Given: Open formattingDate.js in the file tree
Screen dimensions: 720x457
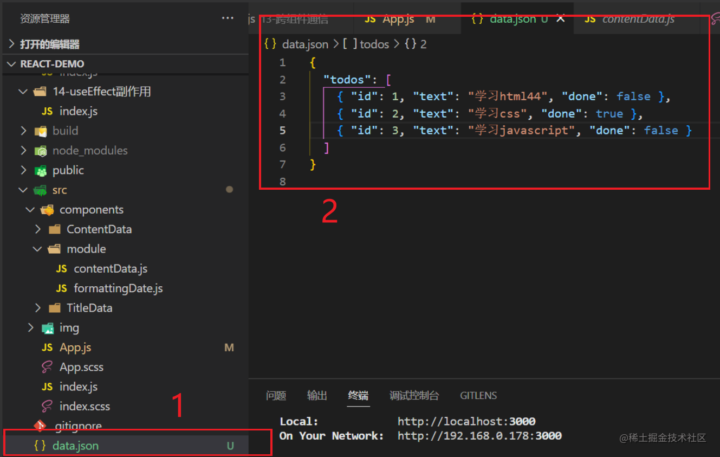Looking at the screenshot, I should click(118, 288).
